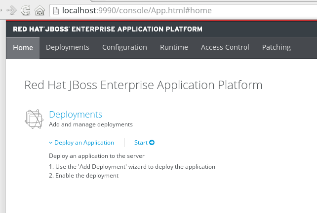Reload the page with the refresh icon
This screenshot has width=317, height=213.
26,10
